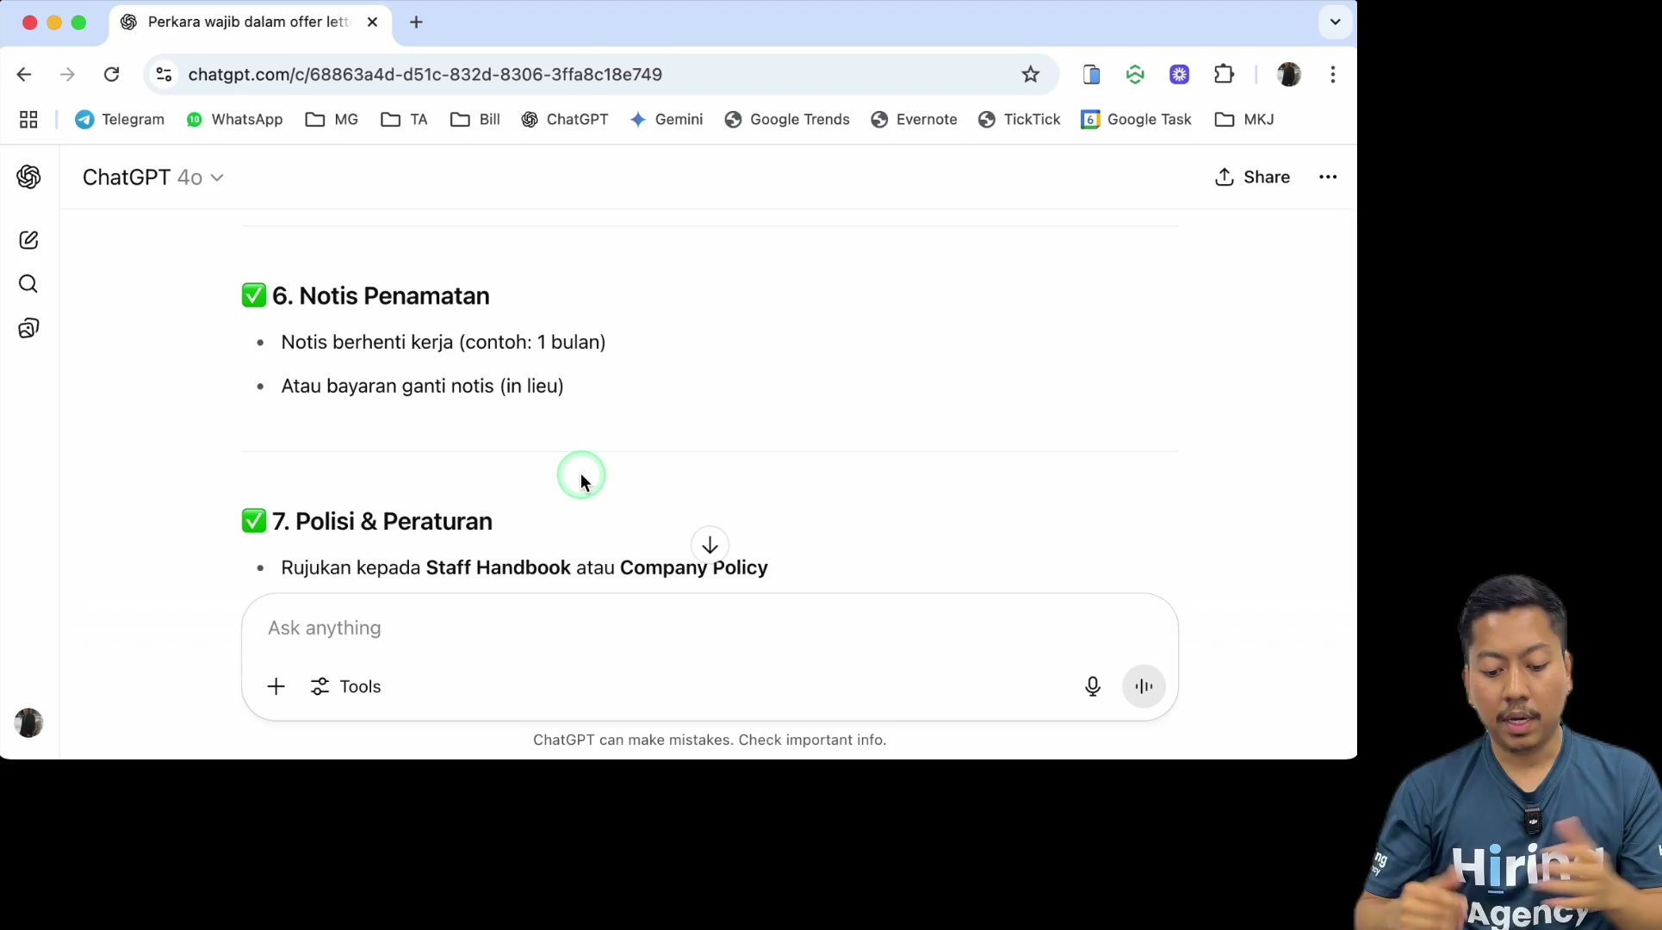Open search chats magnifier icon
1662x930 pixels.
pos(28,284)
